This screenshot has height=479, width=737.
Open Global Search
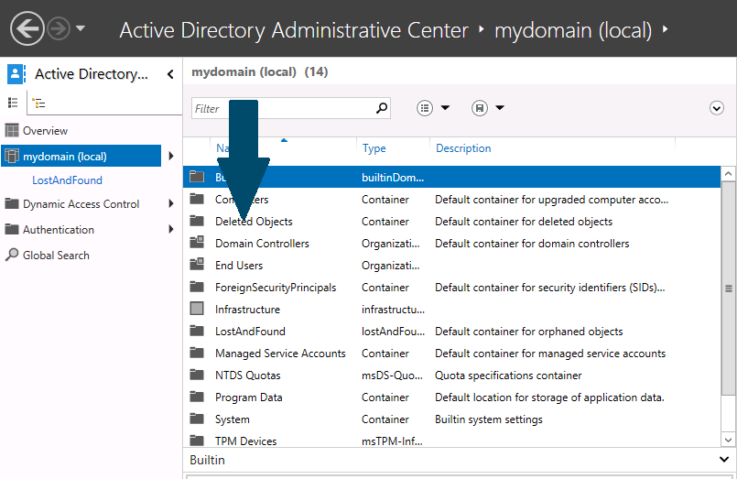coord(56,256)
